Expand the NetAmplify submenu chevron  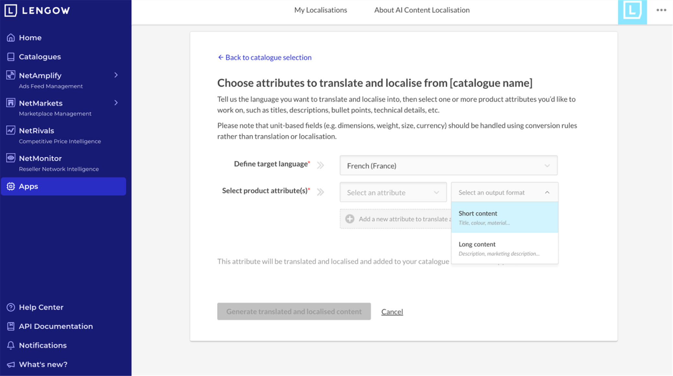pyautogui.click(x=116, y=75)
